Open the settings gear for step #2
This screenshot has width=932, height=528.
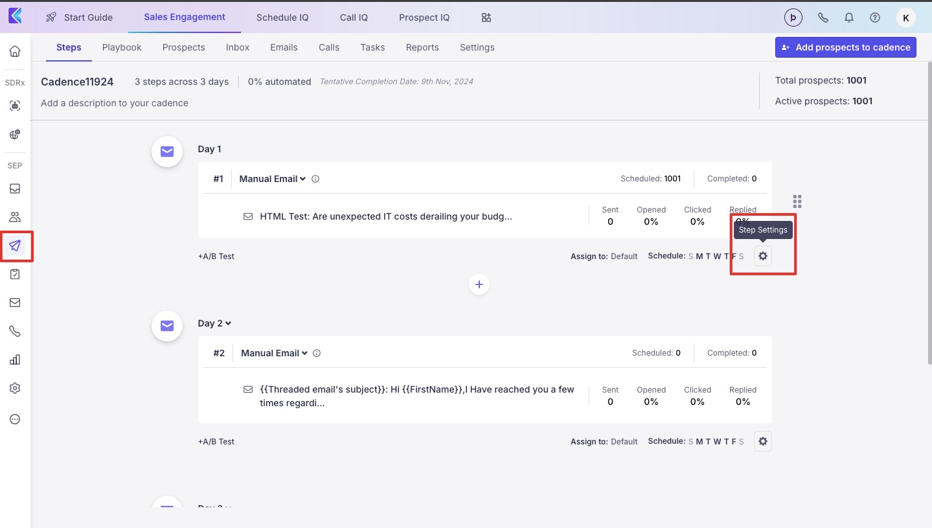coord(763,441)
